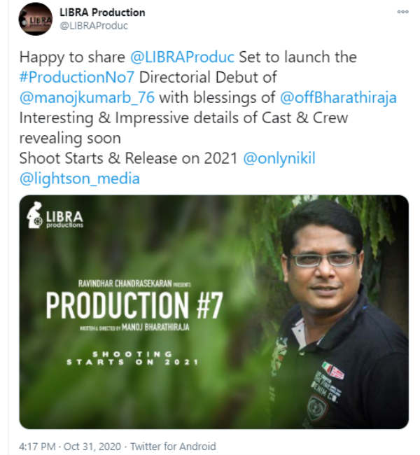Open the LIBRA Production profile avatar

(x=36, y=19)
